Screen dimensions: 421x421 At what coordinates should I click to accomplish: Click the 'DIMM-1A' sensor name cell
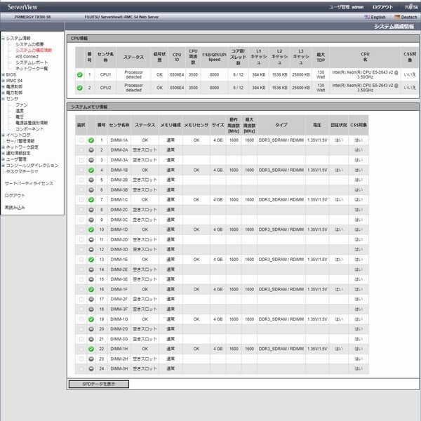pos(119,140)
